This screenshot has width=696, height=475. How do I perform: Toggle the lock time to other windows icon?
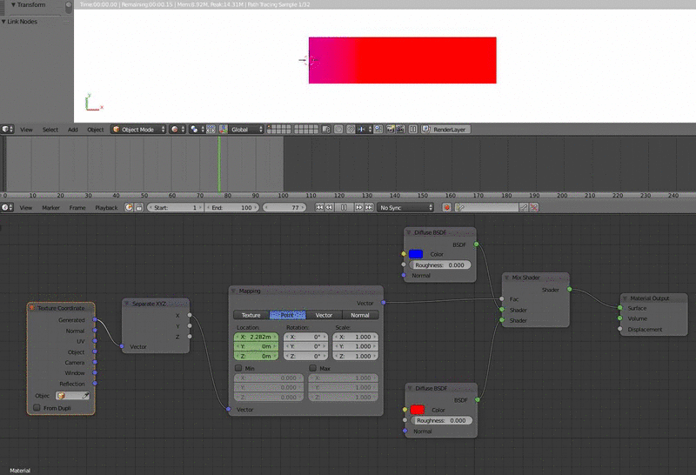pos(139,207)
